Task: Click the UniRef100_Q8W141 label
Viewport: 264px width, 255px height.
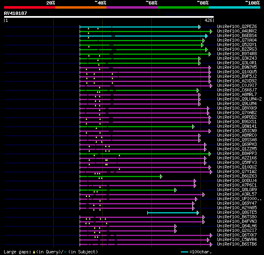Action: pos(237,126)
